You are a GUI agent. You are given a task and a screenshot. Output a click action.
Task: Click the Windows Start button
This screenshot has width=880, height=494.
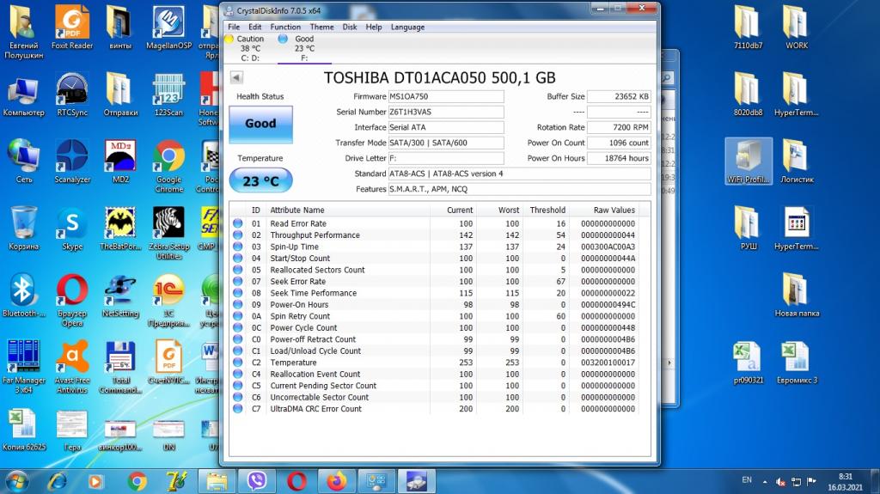pos(16,481)
